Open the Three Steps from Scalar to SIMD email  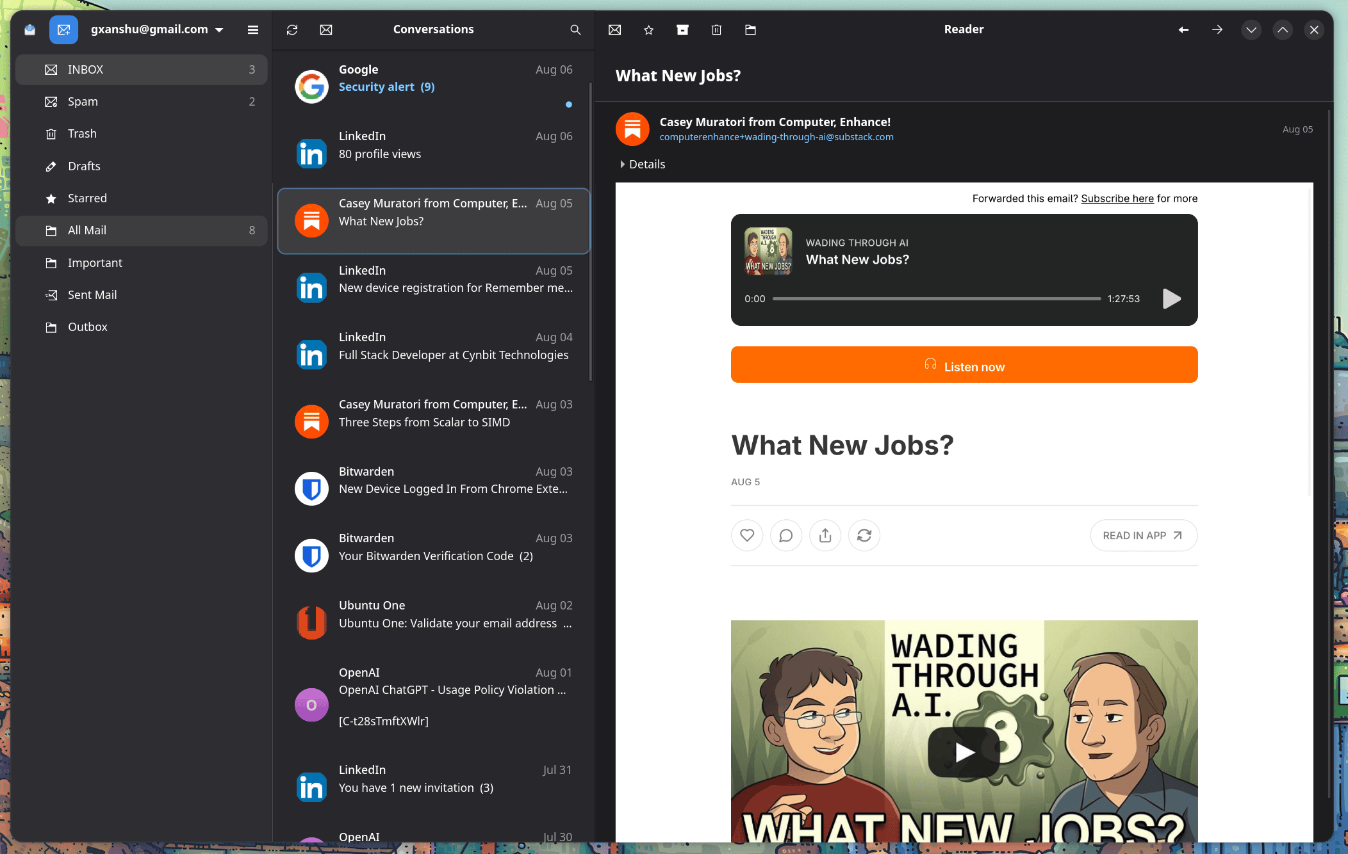(x=433, y=421)
